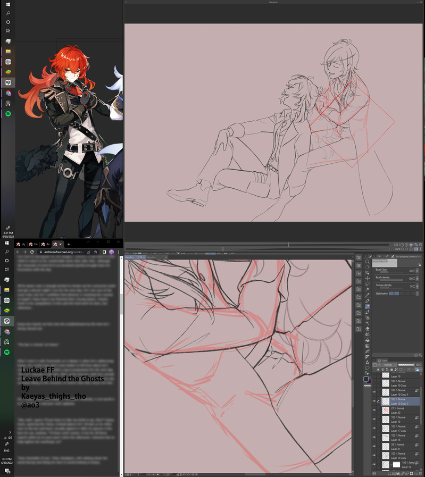Click the lower taskbar Start button
Viewport: 425px width, 477px height.
7,243
